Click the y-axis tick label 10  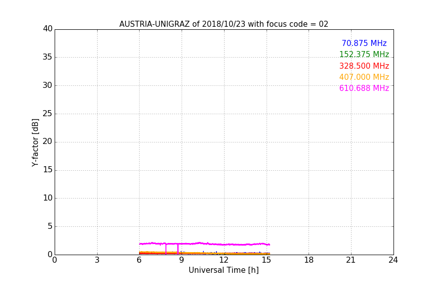coord(48,198)
